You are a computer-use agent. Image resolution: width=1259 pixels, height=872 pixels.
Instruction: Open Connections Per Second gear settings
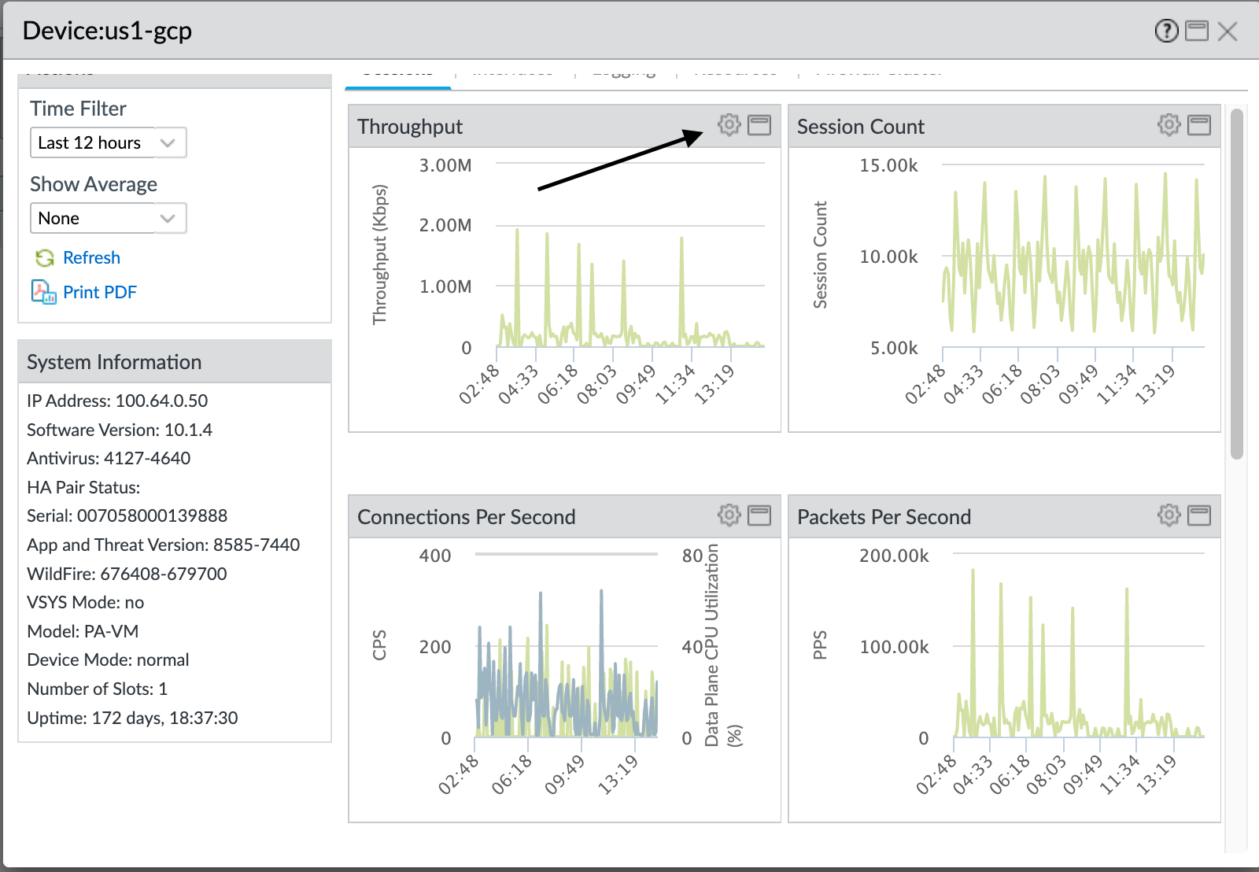tap(729, 515)
